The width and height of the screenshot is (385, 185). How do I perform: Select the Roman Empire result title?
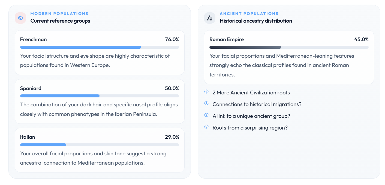(x=226, y=39)
